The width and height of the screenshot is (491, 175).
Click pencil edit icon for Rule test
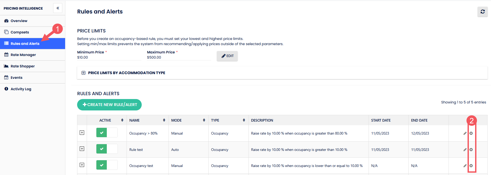click(465, 150)
